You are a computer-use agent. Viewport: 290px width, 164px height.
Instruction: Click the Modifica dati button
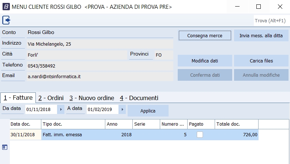[x=205, y=61]
